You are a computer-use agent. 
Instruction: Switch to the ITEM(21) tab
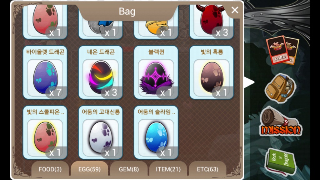click(x=168, y=169)
